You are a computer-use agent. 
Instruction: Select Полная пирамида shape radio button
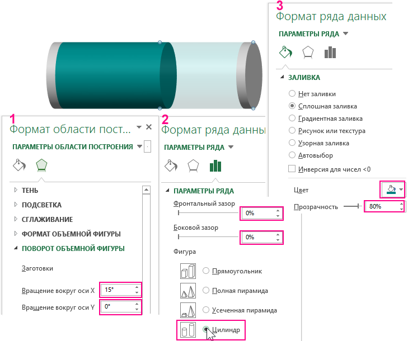pos(206,290)
